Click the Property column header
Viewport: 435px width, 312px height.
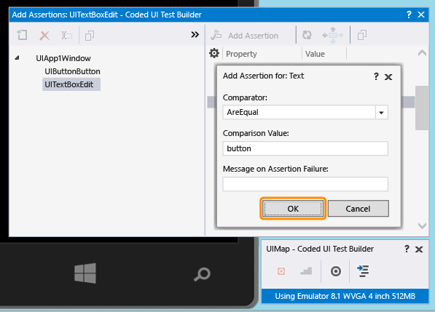click(x=241, y=54)
